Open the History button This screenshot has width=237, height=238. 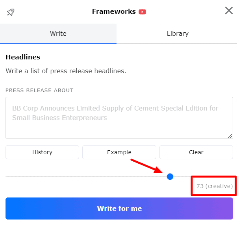point(42,152)
